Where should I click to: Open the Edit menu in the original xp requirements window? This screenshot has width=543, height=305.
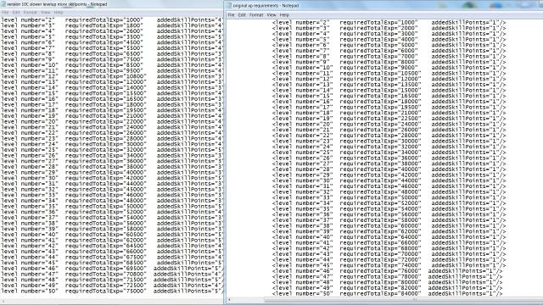pos(242,15)
